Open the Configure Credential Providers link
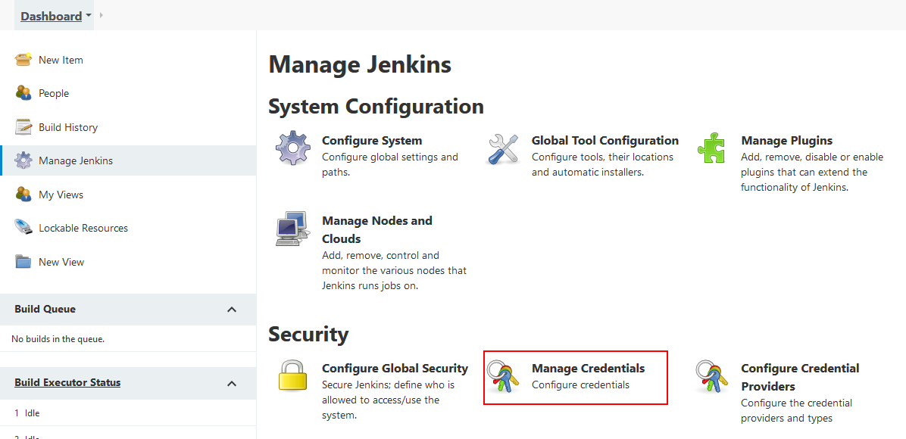The image size is (906, 439). point(800,377)
